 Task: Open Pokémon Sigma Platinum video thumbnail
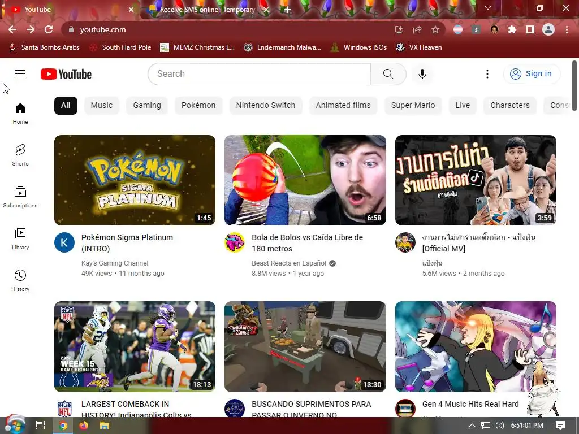point(135,180)
